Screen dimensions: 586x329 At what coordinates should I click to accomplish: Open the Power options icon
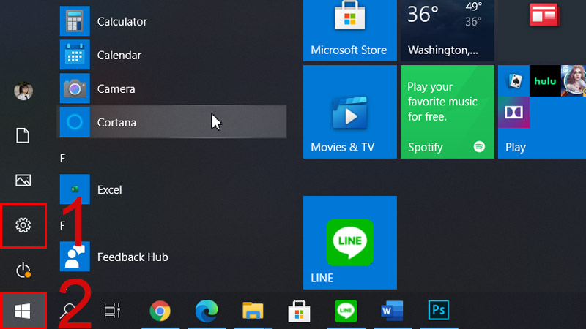tap(23, 271)
